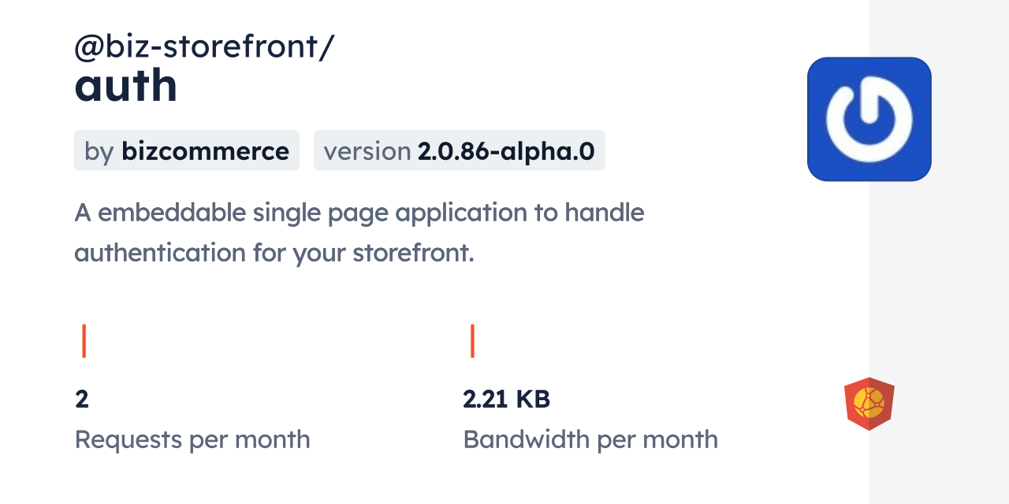Click the orange bar above Bandwidth
Viewport: 1009px width, 504px height.
point(472,340)
